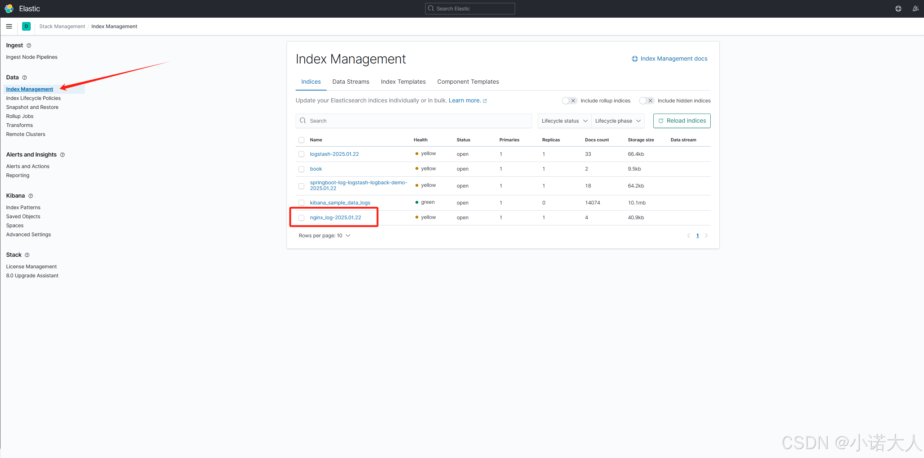924x458 pixels.
Task: Click the indices Search field
Action: coord(414,121)
